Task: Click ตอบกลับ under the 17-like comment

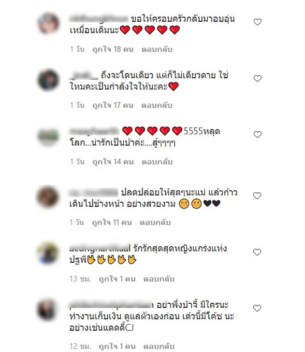Action: [157, 105]
